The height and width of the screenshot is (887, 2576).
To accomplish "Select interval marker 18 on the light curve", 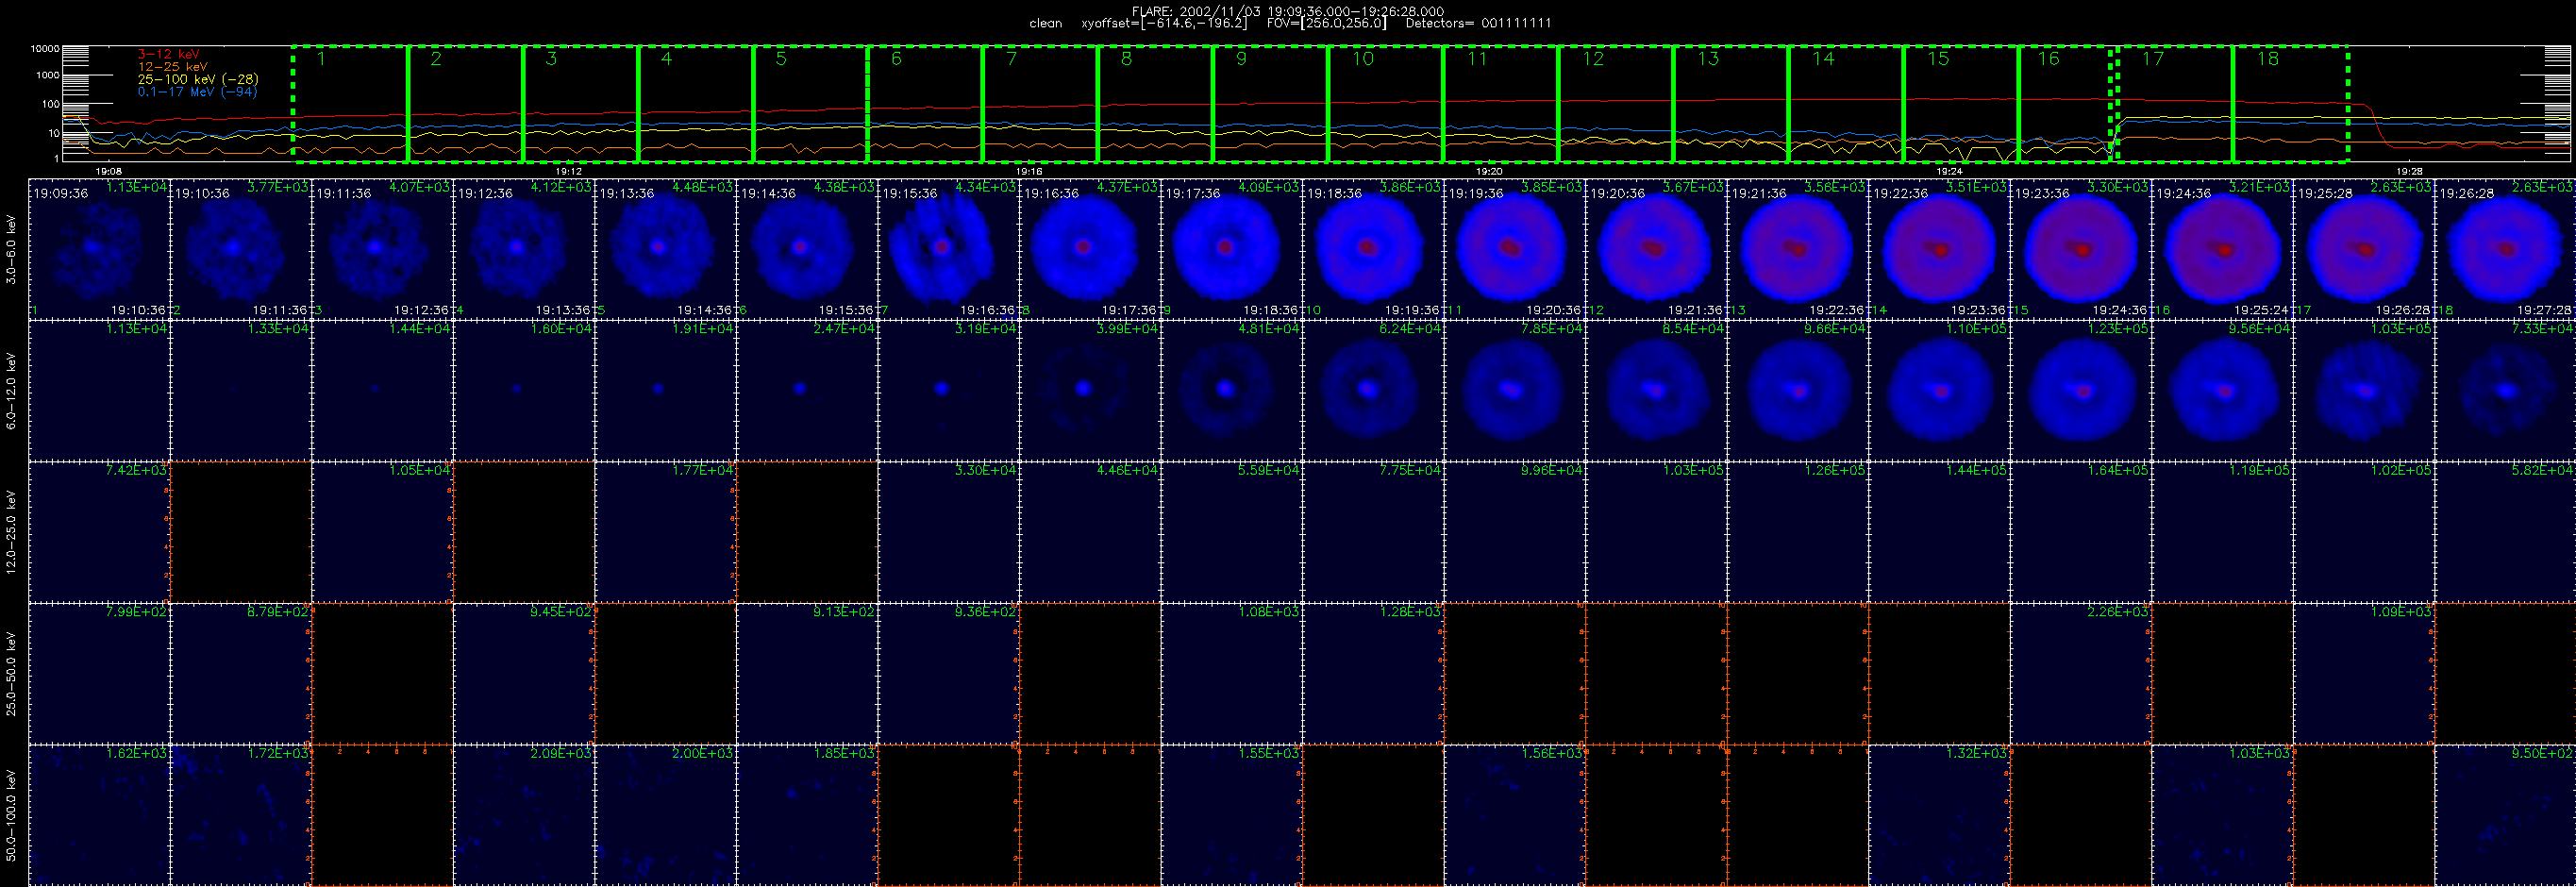I will [x=2268, y=59].
